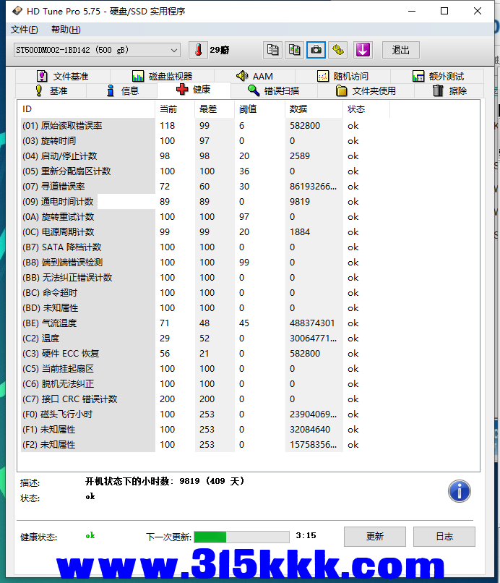
Task: Click the blue info icon near description
Action: coord(460,491)
